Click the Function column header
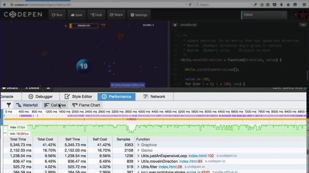 click(x=143, y=139)
